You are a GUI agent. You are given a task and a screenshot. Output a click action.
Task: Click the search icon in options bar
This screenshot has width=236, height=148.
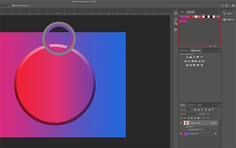(222, 6)
